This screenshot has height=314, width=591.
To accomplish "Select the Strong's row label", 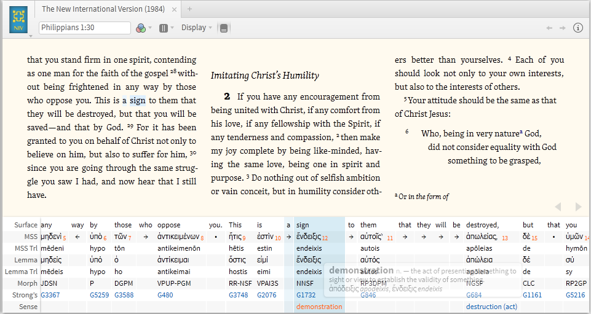I will click(25, 295).
